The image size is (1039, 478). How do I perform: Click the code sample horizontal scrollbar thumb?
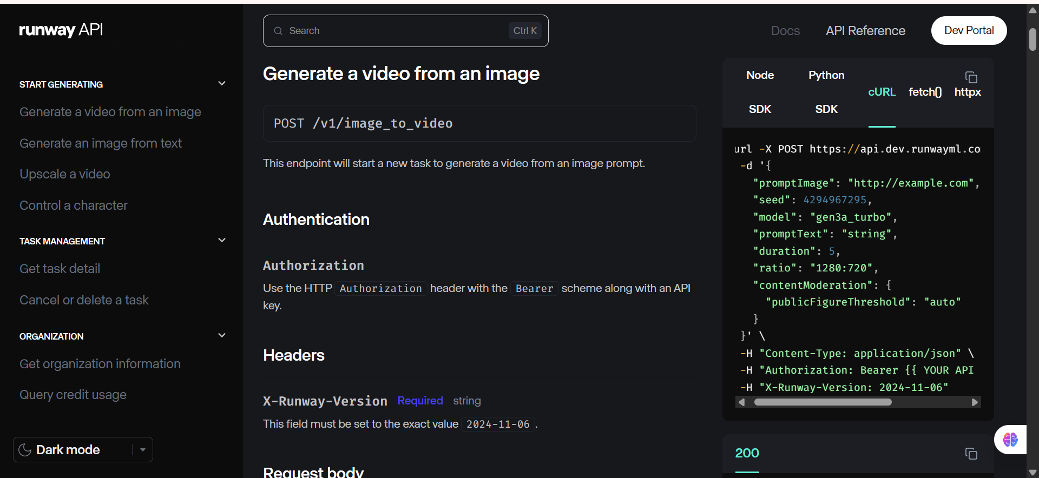[823, 402]
